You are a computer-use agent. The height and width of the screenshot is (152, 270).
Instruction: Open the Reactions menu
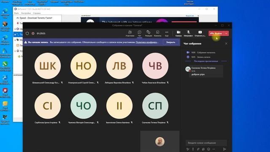(x=148, y=33)
